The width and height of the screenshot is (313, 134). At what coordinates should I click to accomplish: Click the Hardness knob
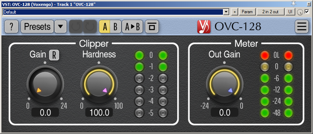(99, 84)
